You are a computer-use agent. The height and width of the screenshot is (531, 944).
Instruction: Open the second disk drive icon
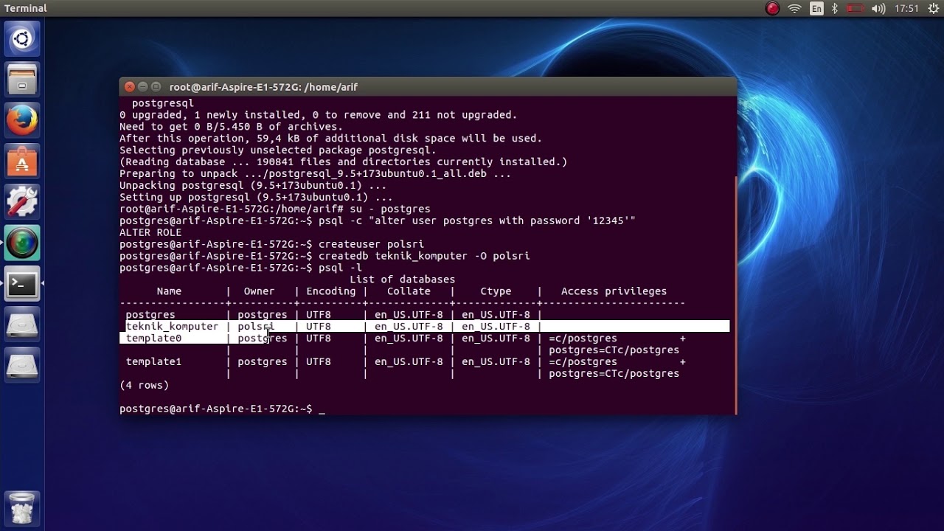point(22,365)
